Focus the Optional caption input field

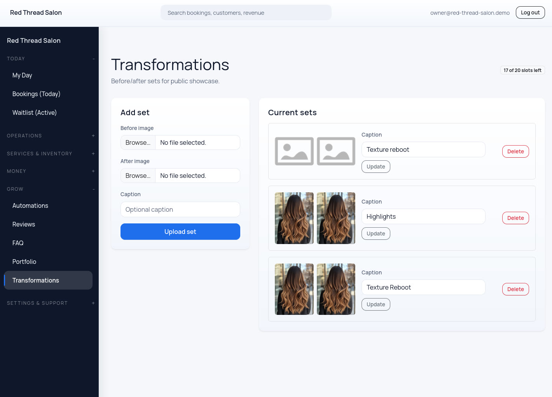click(180, 209)
